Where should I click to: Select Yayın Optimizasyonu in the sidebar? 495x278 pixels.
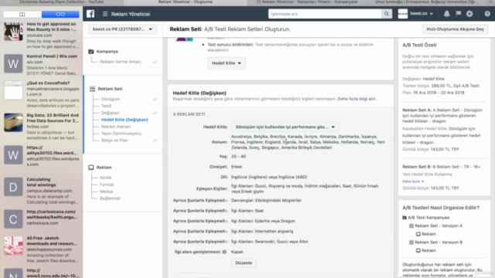(121, 134)
